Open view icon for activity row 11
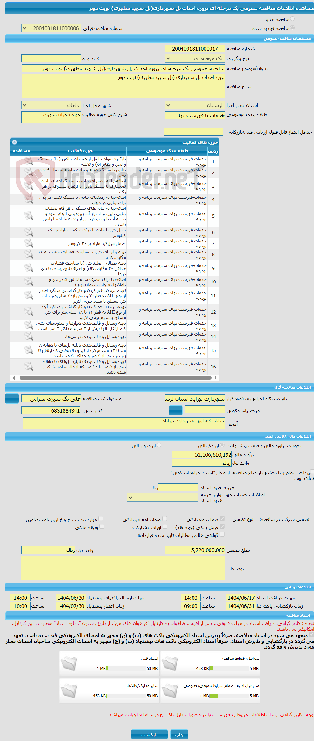Image resolution: width=314 pixels, height=741 pixels. pyautogui.click(x=29, y=295)
